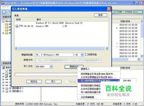Open the 写入方式 USB-HDD+ dropdown
Image resolution: width=144 pixels, height=106 pixels.
(51, 67)
